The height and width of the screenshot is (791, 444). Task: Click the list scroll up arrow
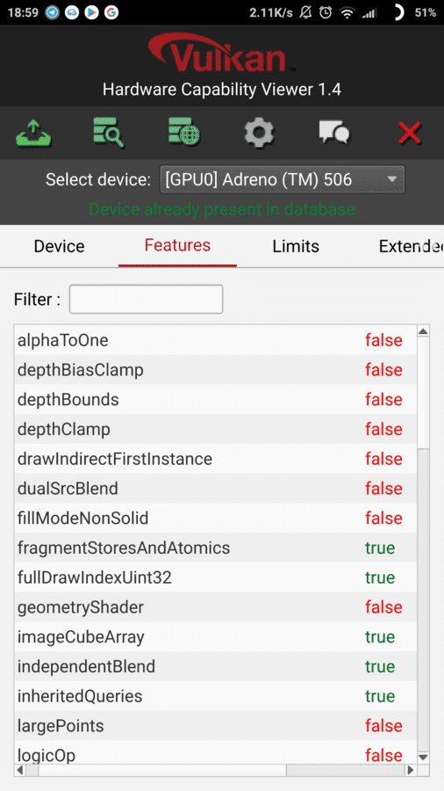423,331
